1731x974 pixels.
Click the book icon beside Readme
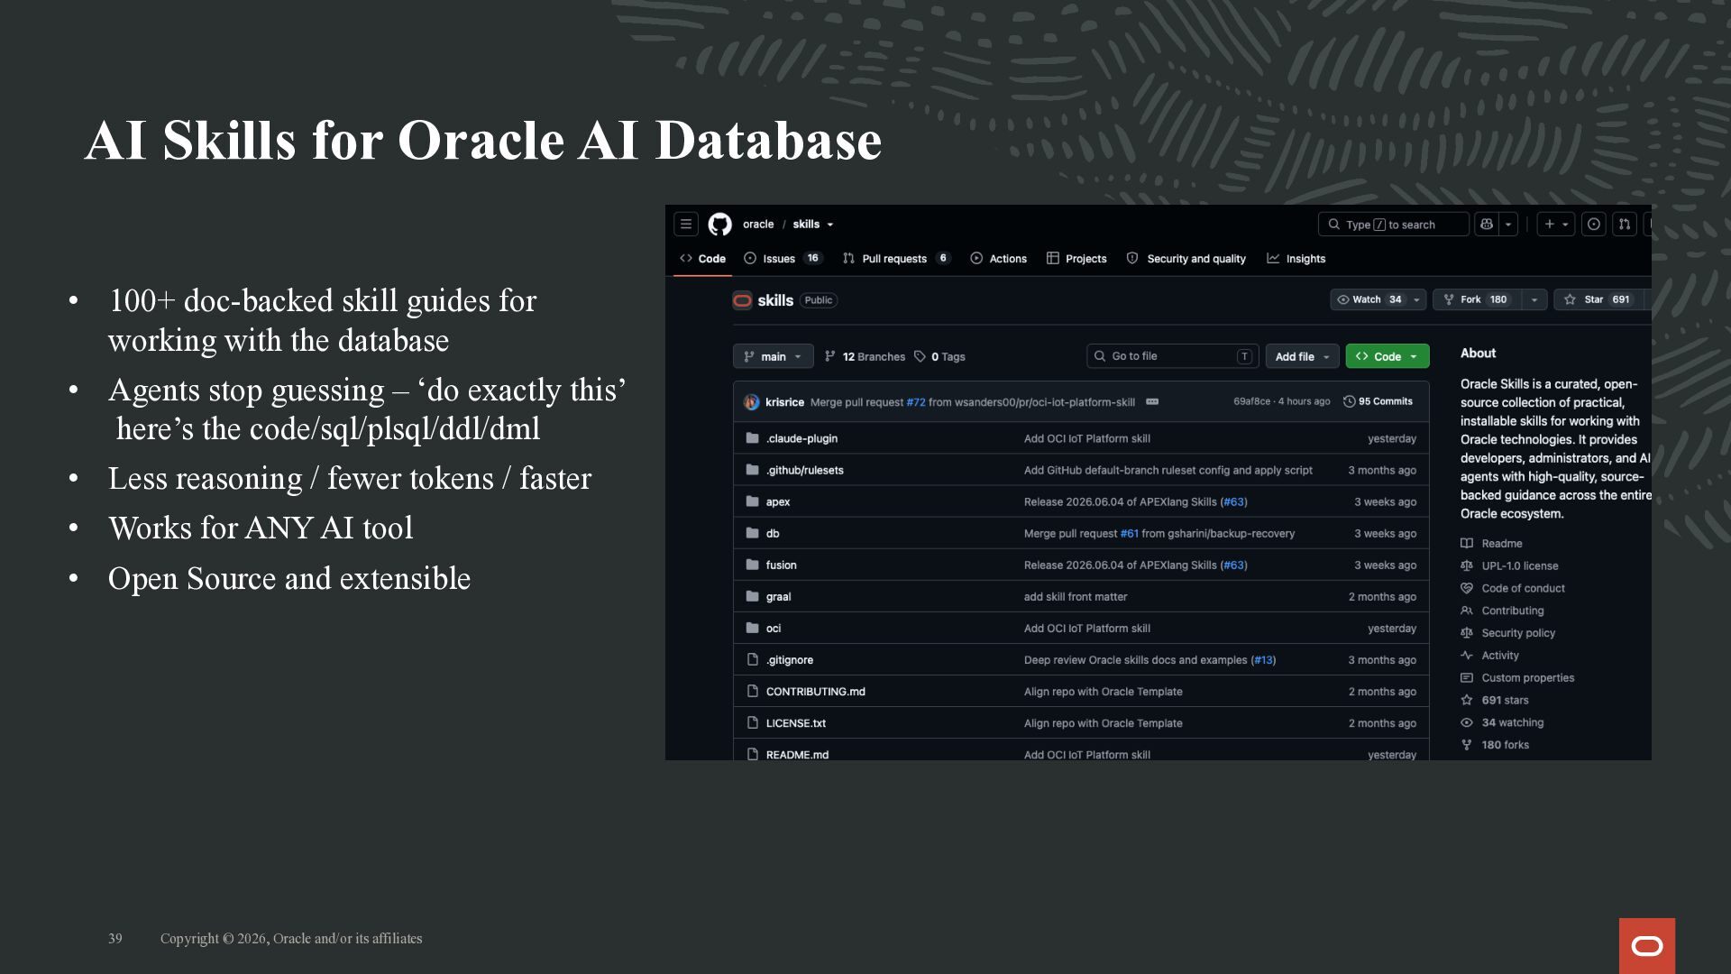pyautogui.click(x=1467, y=543)
